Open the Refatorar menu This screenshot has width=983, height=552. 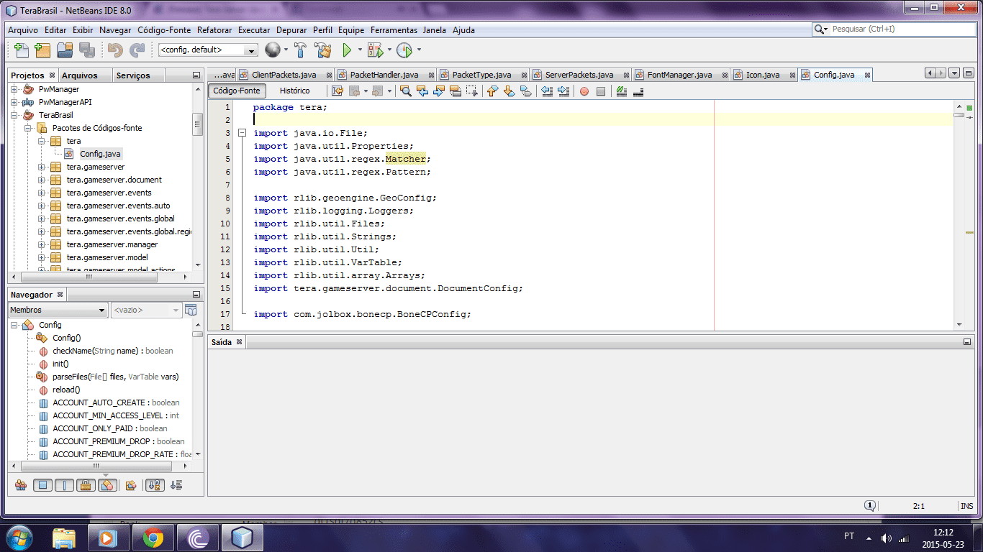214,30
